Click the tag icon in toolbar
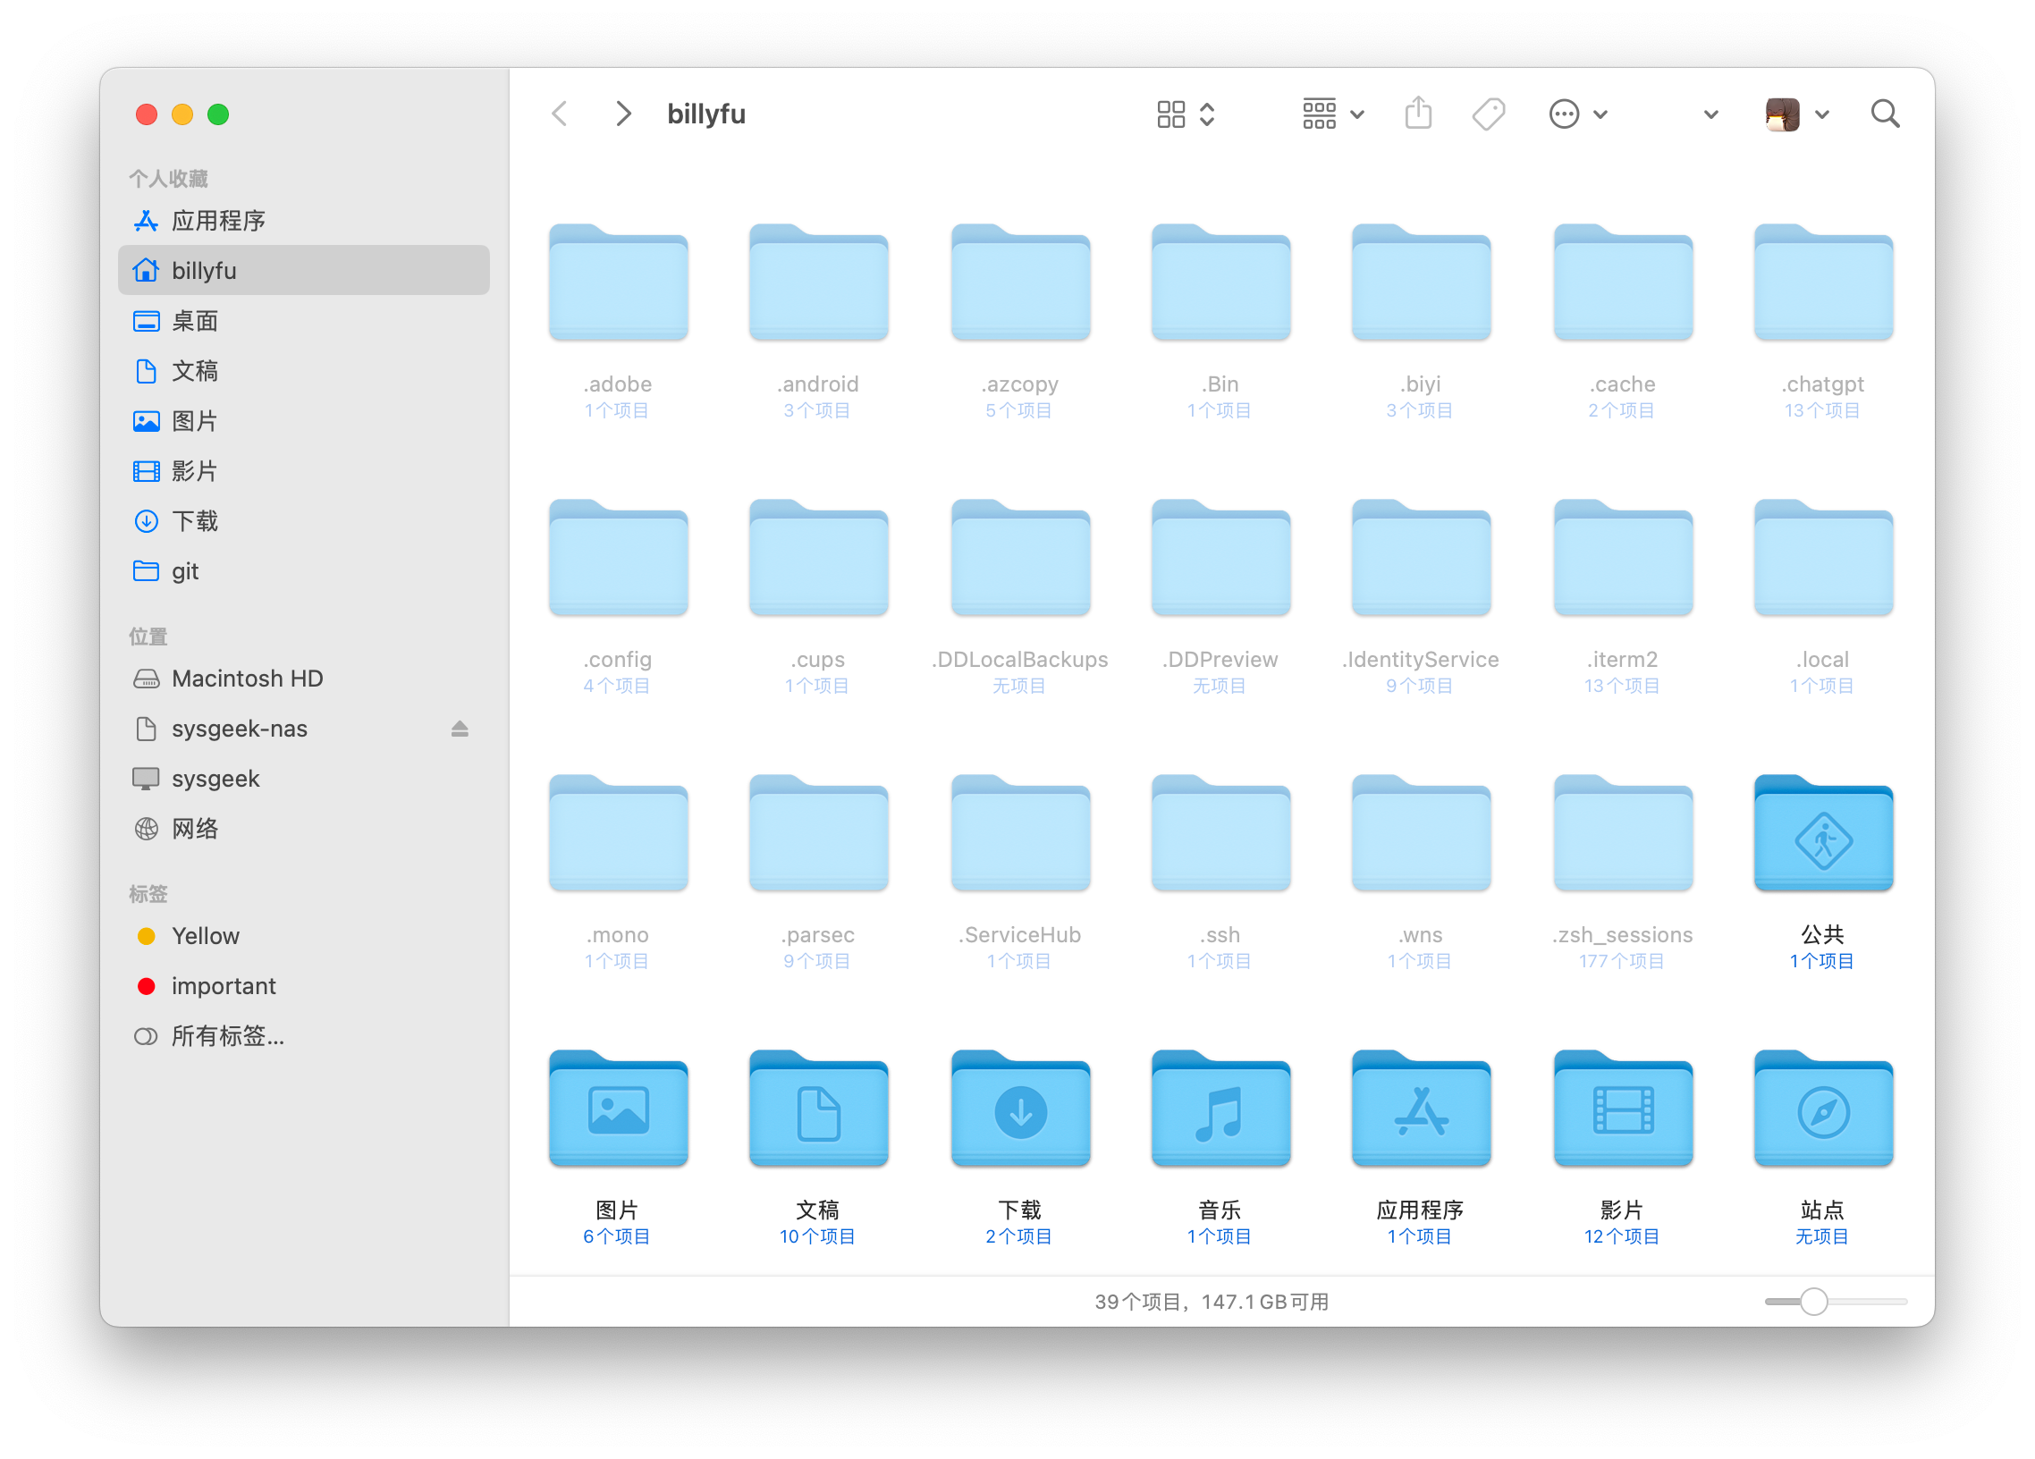 coord(1489,114)
